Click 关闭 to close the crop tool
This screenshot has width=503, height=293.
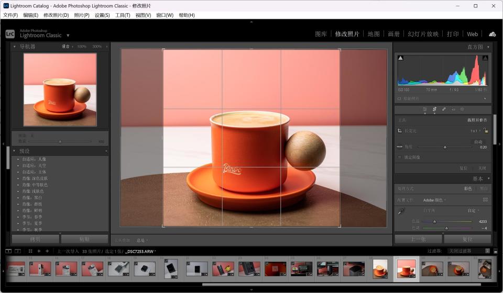(482, 168)
